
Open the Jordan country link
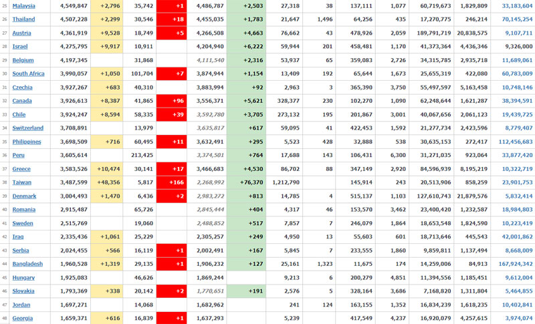click(21, 305)
